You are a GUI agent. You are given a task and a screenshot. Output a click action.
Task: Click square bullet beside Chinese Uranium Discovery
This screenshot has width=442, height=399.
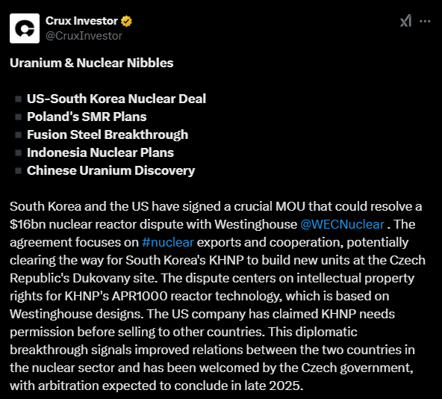tap(19, 170)
